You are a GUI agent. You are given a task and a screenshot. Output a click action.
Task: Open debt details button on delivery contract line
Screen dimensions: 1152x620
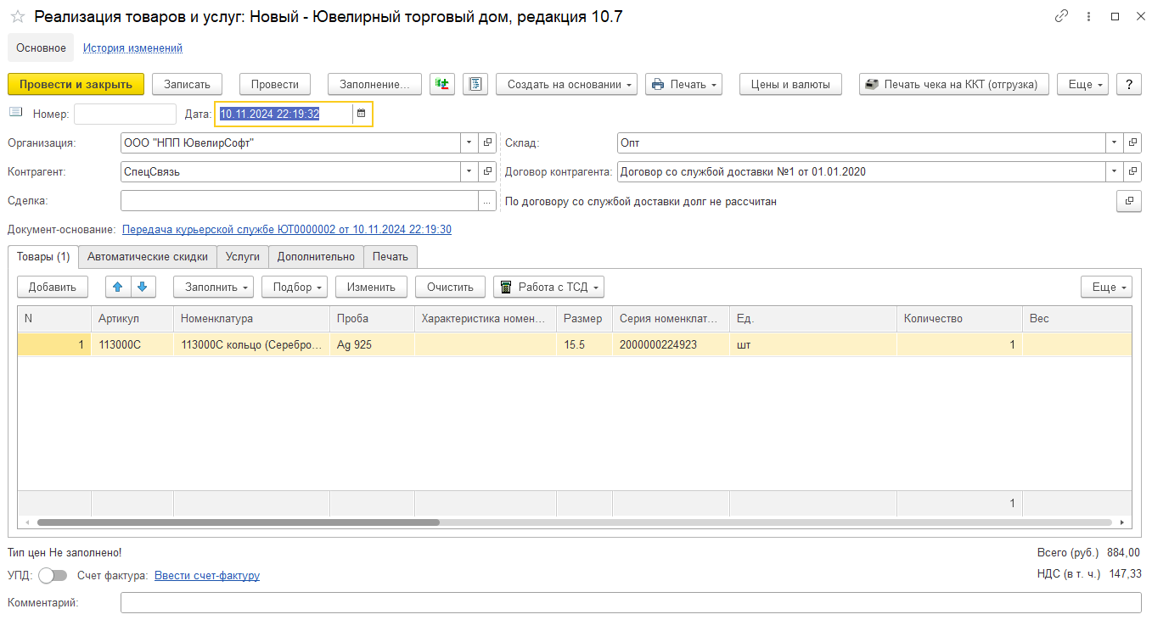[1129, 201]
